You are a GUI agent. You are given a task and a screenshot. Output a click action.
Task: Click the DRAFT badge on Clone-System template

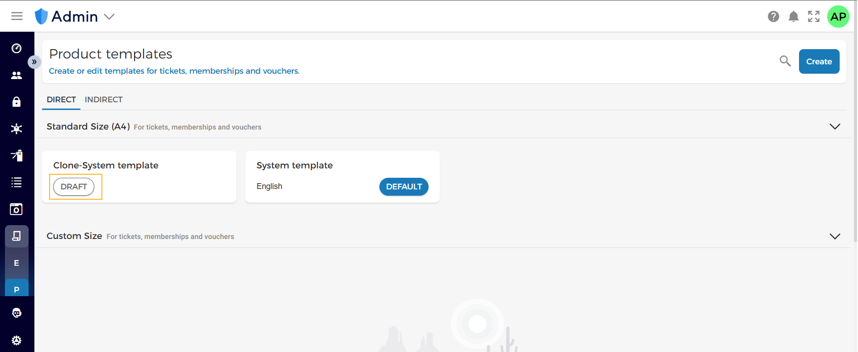point(74,187)
